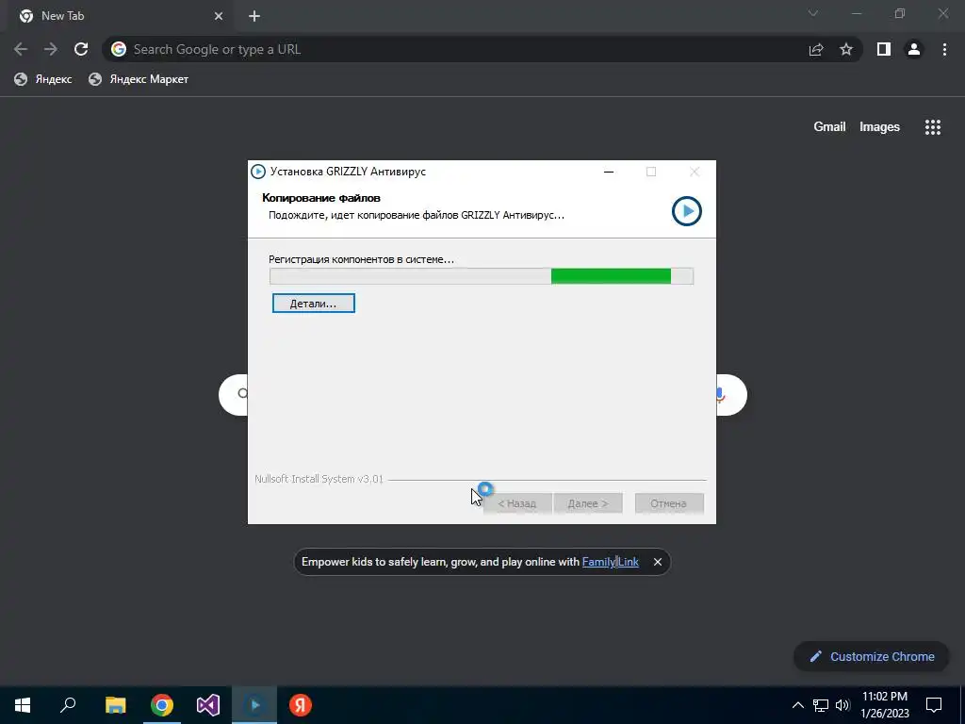The image size is (965, 724).
Task: Click the Регистрация компонентов в системе... status text
Action: pyautogui.click(x=361, y=260)
